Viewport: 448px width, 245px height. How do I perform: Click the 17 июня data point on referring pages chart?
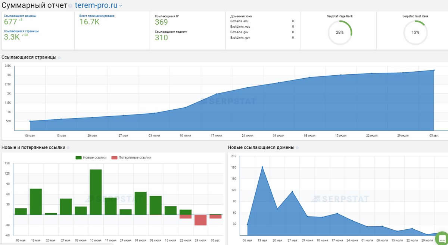click(x=217, y=94)
